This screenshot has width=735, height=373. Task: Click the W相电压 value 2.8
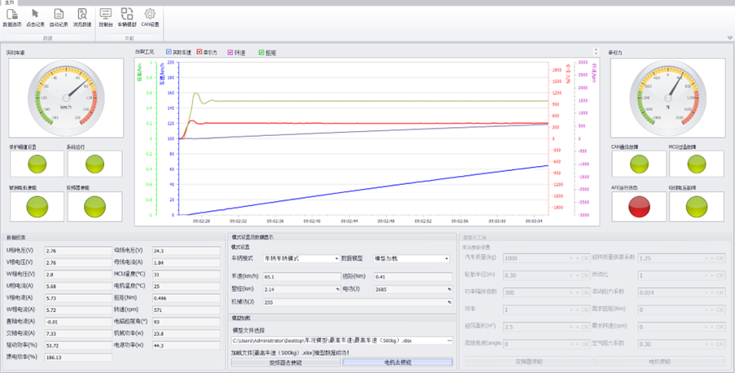coord(78,274)
